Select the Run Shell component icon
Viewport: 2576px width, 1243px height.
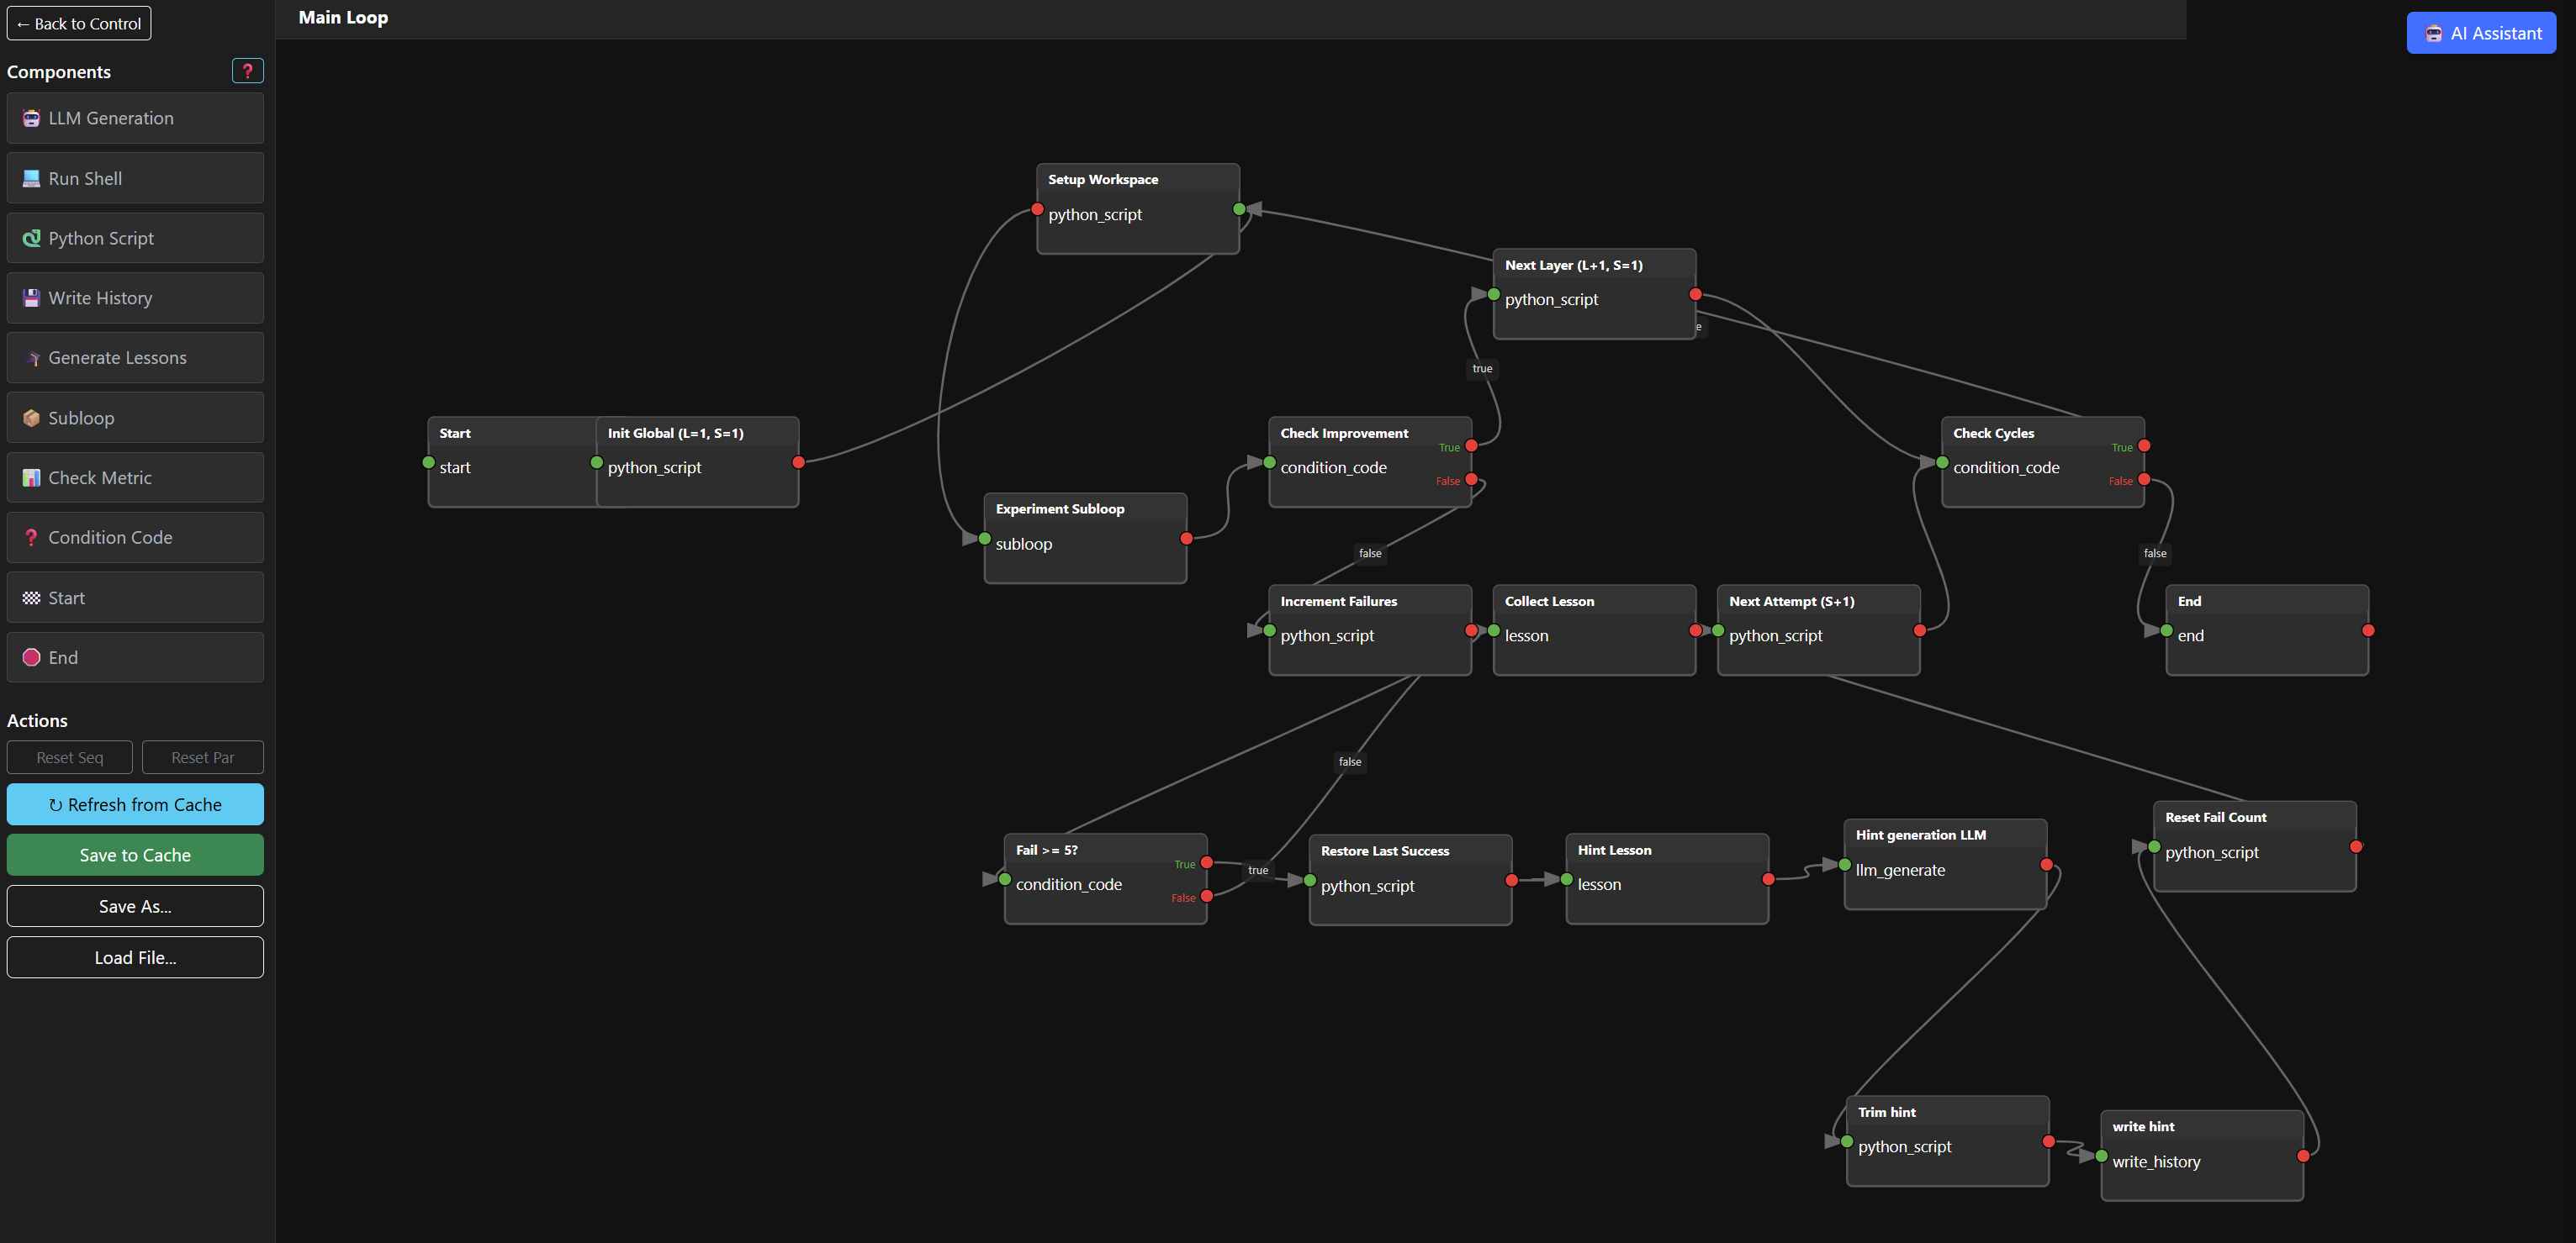click(x=31, y=178)
